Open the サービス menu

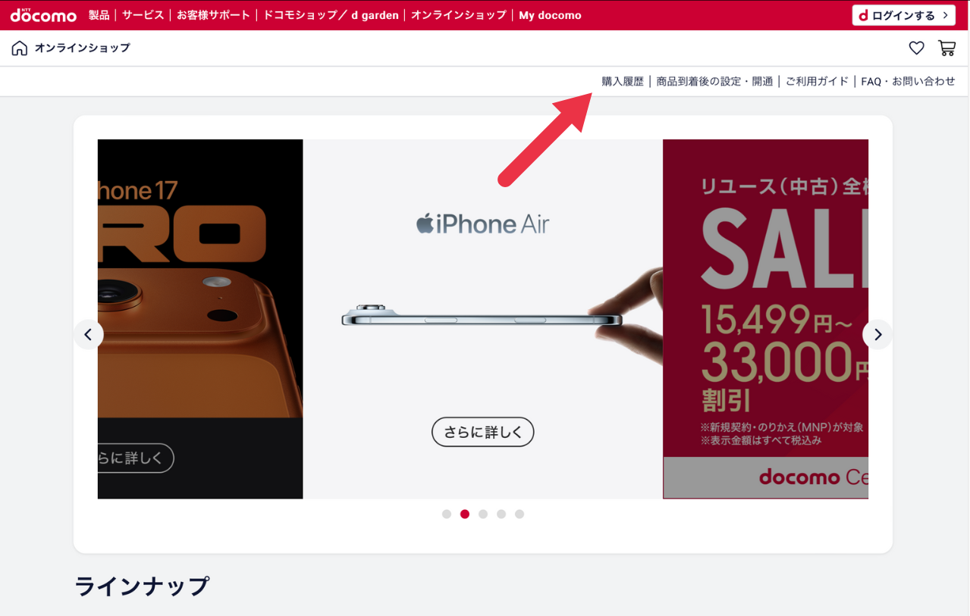pos(143,15)
